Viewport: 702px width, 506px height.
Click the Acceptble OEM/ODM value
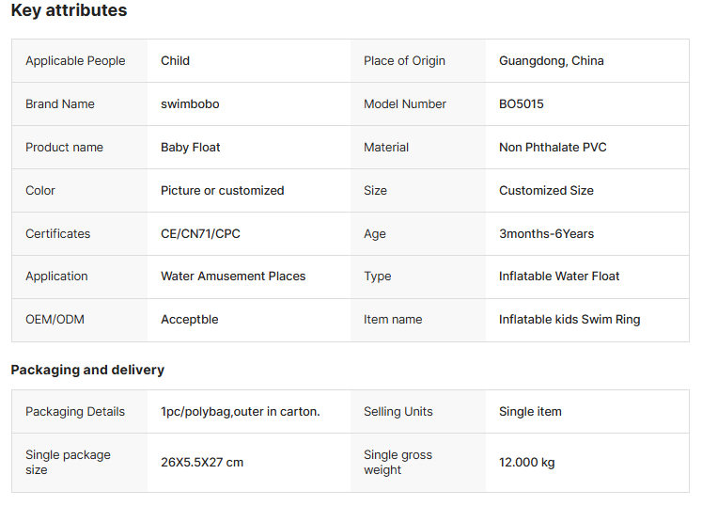pos(189,320)
